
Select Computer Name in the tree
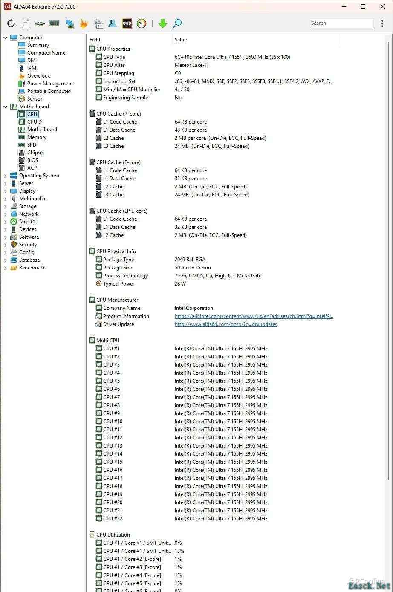pos(46,53)
